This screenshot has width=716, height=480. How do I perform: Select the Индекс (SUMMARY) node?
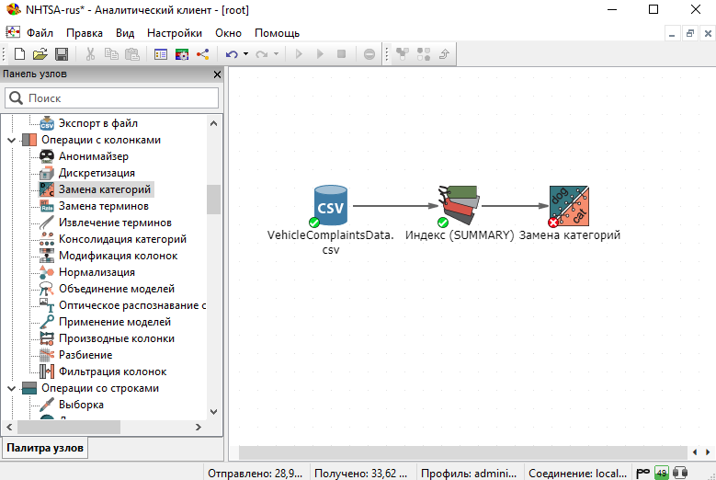point(459,207)
